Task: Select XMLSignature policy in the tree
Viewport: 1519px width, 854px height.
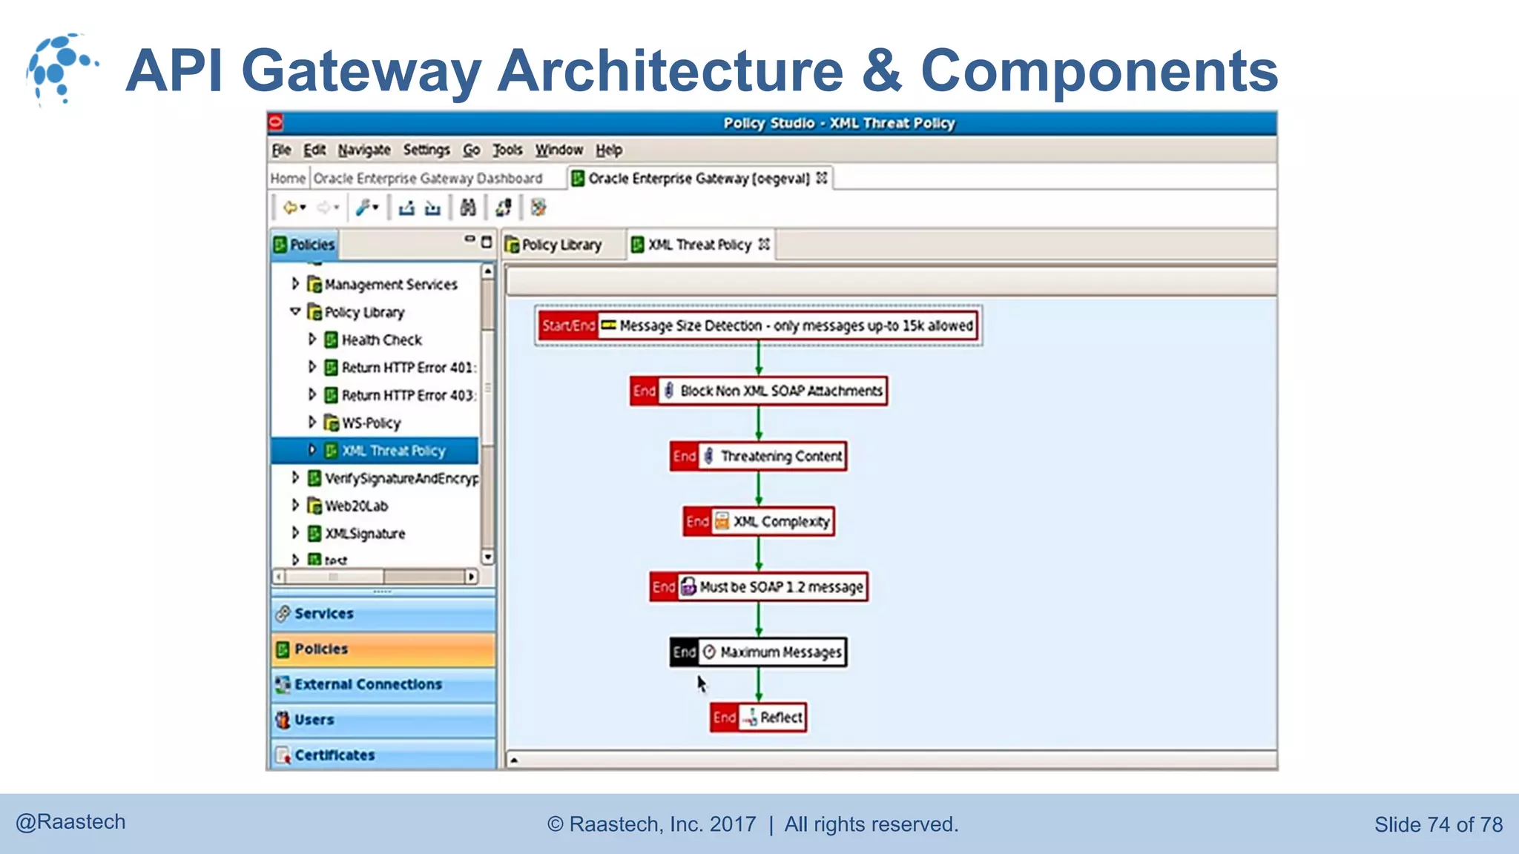Action: click(365, 534)
